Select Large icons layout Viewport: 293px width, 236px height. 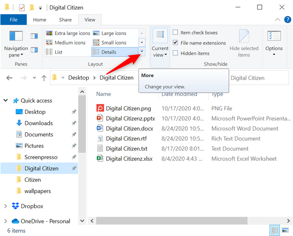pyautogui.click(x=109, y=33)
